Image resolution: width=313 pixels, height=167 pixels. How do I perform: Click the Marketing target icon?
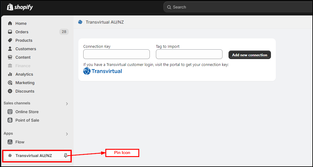point(10,83)
